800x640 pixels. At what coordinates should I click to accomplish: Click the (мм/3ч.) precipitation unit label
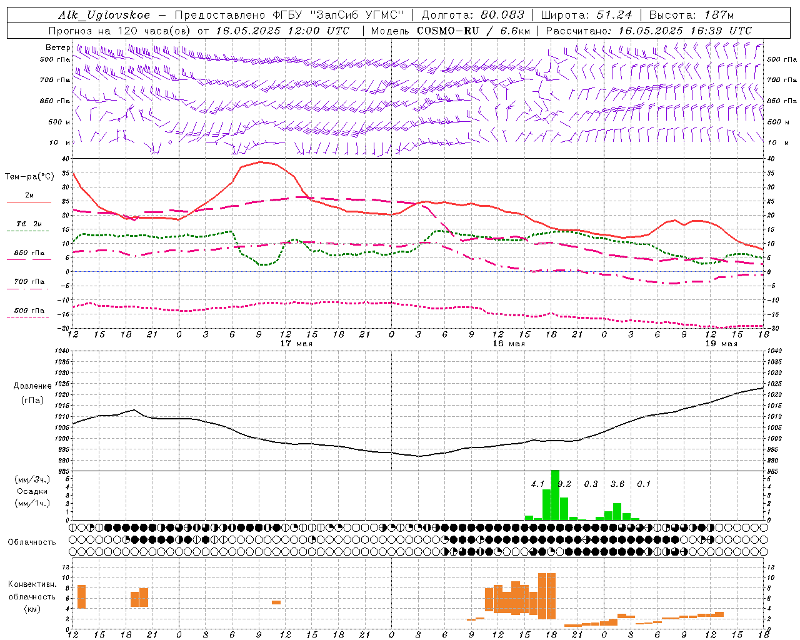32,479
